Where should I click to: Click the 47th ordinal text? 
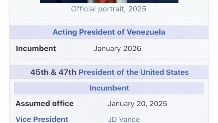tap(67, 72)
